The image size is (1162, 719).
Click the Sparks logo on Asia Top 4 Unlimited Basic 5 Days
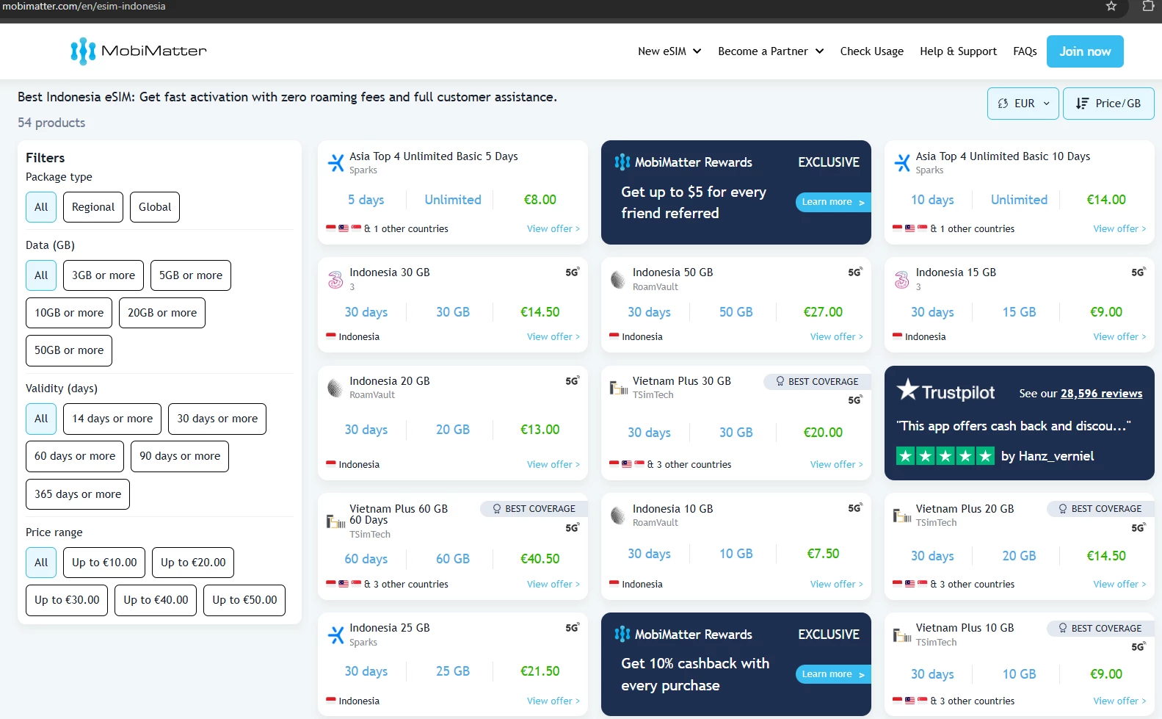336,163
